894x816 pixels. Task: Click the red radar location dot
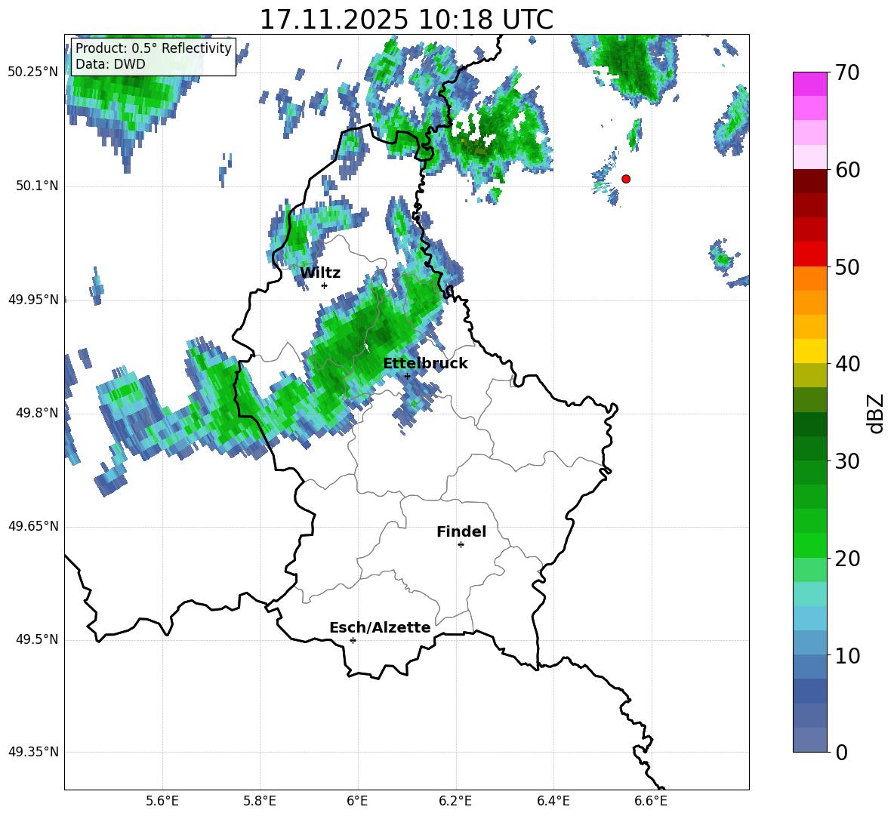tap(625, 179)
